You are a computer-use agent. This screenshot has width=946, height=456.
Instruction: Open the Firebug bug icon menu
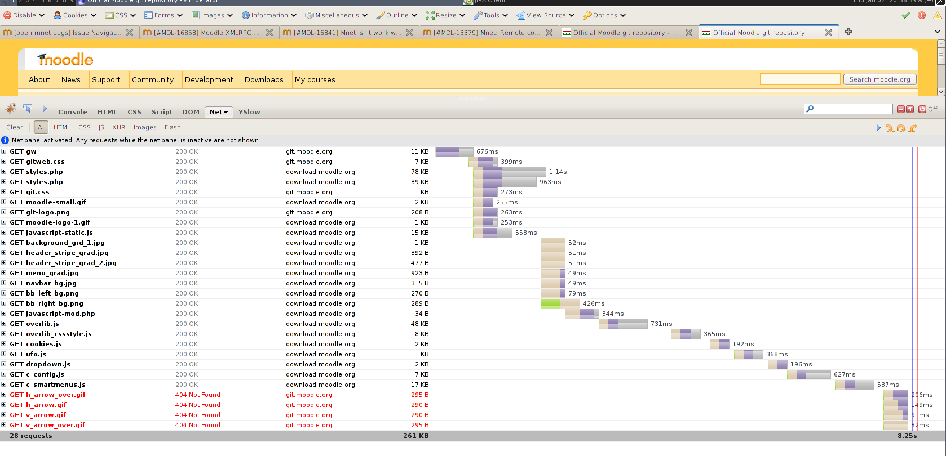11,109
